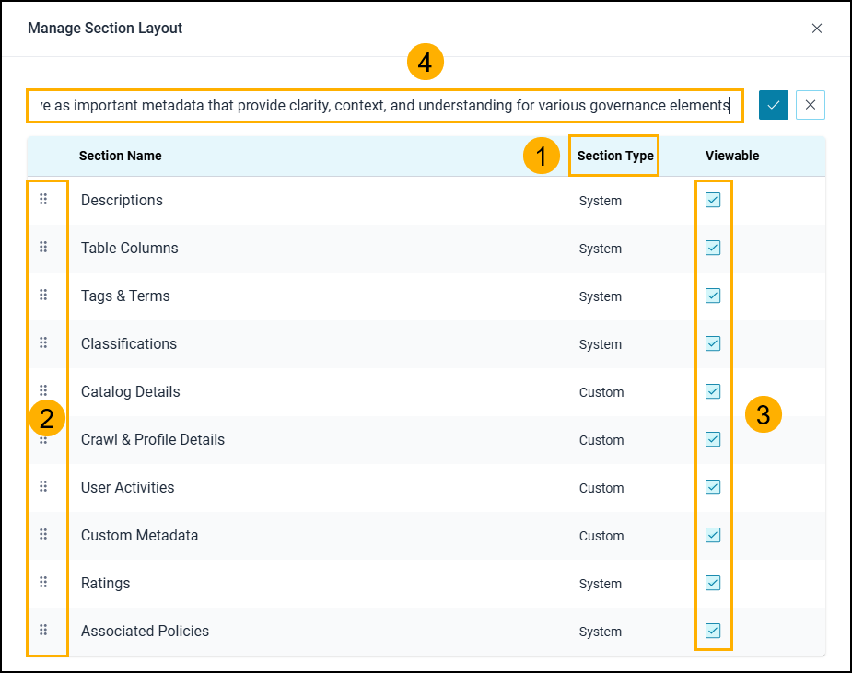Confirm description with the blue checkmark button
852x673 pixels.
[774, 105]
